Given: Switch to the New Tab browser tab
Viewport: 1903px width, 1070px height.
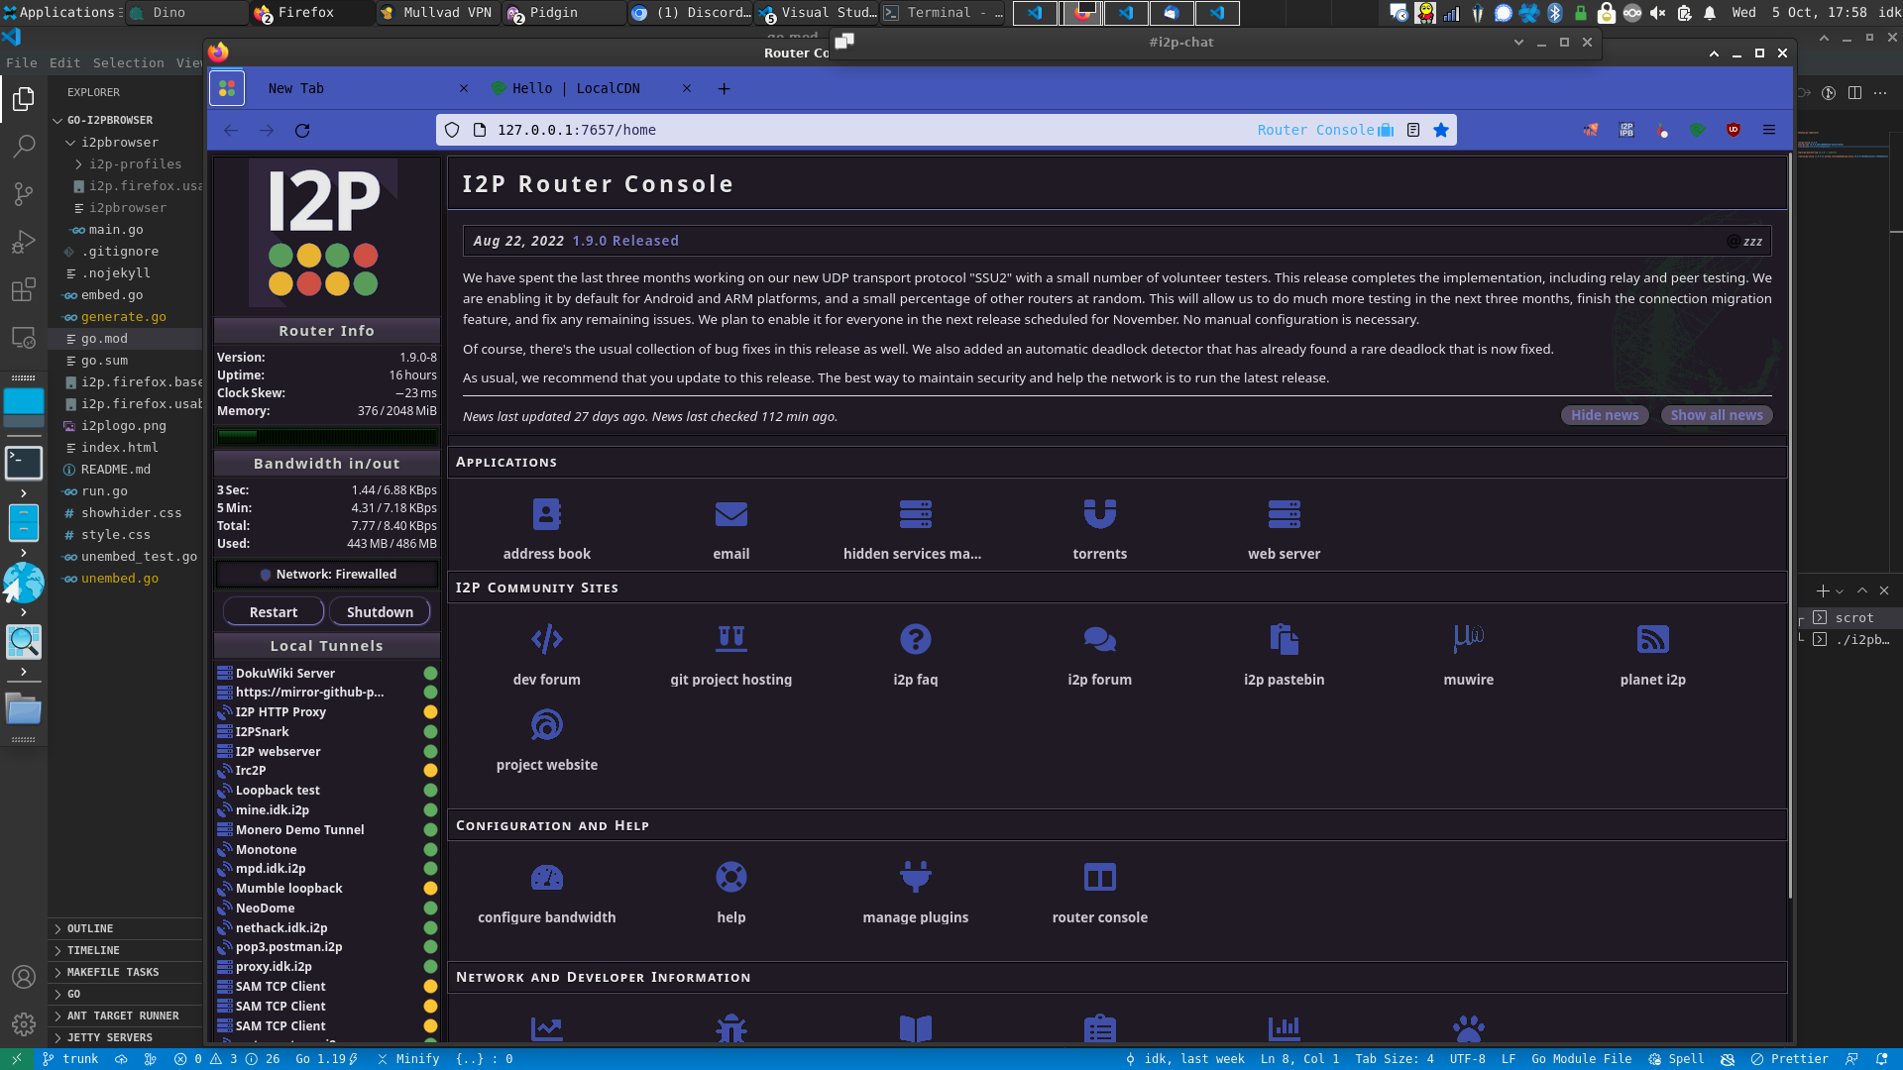Looking at the screenshot, I should pyautogui.click(x=362, y=88).
